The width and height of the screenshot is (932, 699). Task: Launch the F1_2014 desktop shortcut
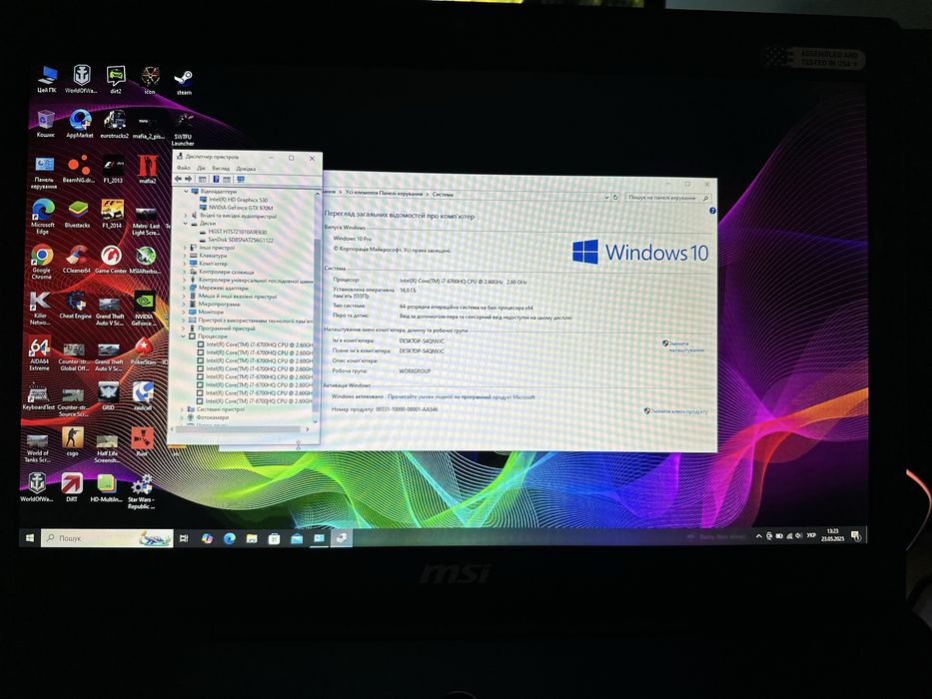click(112, 215)
